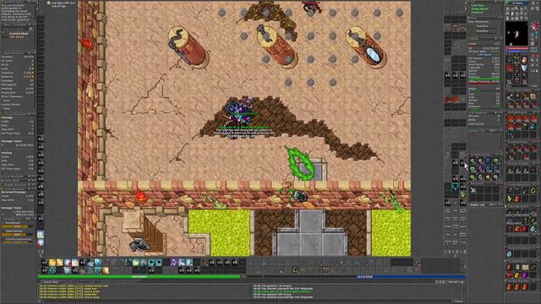Click the 'Scarlett Etzel' boss entry
This screenshot has width=541, height=304.
coord(17,35)
